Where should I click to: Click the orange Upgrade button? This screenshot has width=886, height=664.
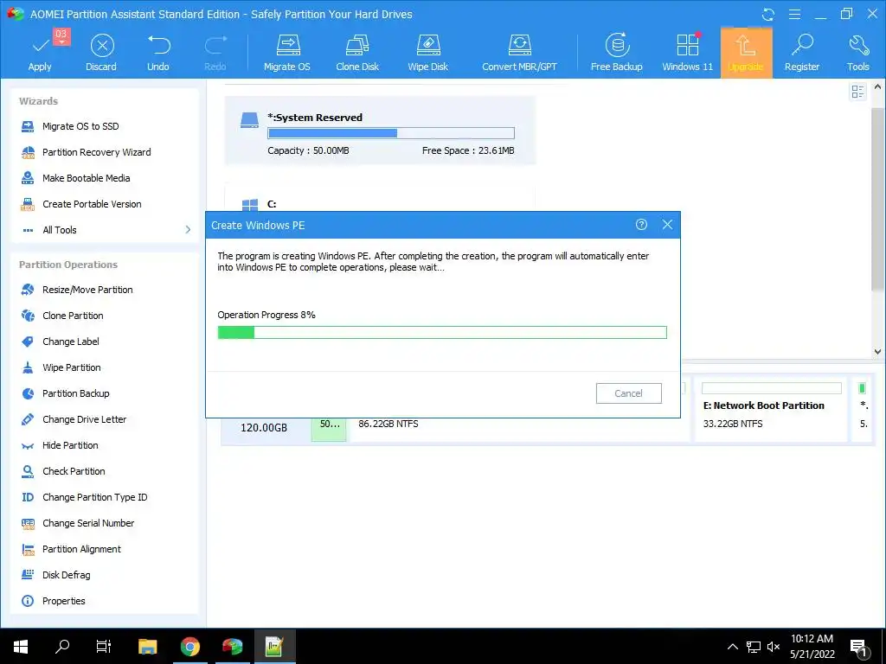[746, 53]
